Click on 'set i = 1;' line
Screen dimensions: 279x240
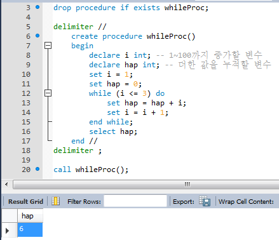point(111,74)
